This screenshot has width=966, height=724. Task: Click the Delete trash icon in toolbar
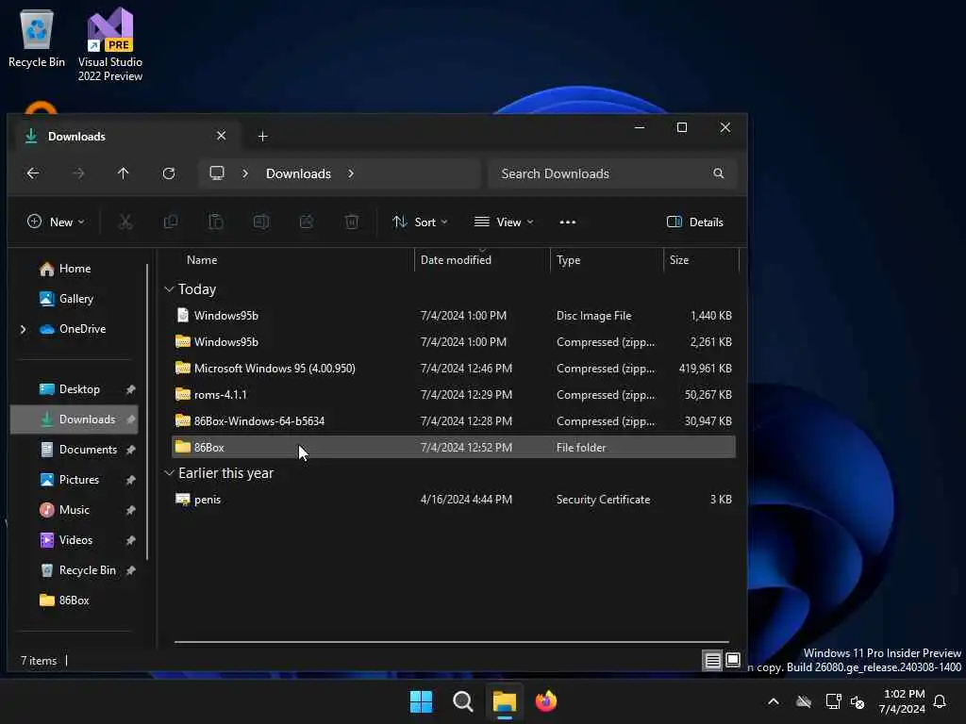tap(352, 222)
